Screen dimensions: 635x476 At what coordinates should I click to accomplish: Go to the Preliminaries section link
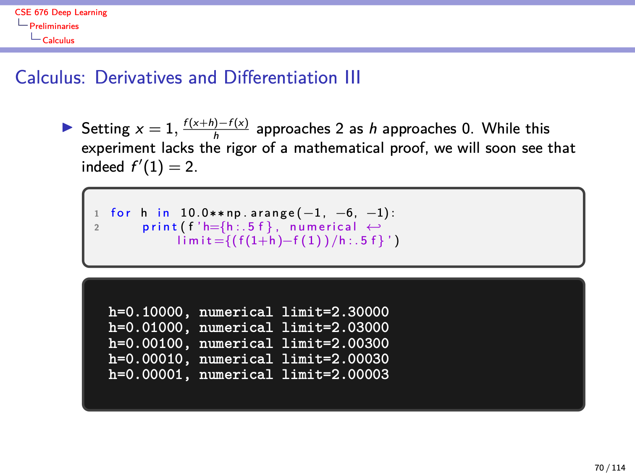point(54,26)
